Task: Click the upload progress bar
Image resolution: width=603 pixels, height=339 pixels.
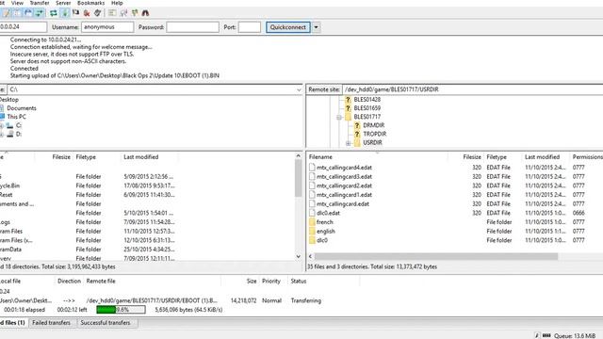Action: pyautogui.click(x=121, y=310)
